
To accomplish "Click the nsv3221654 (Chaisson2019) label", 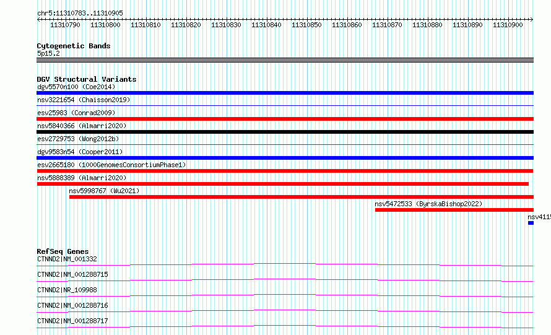I will 84,100.
